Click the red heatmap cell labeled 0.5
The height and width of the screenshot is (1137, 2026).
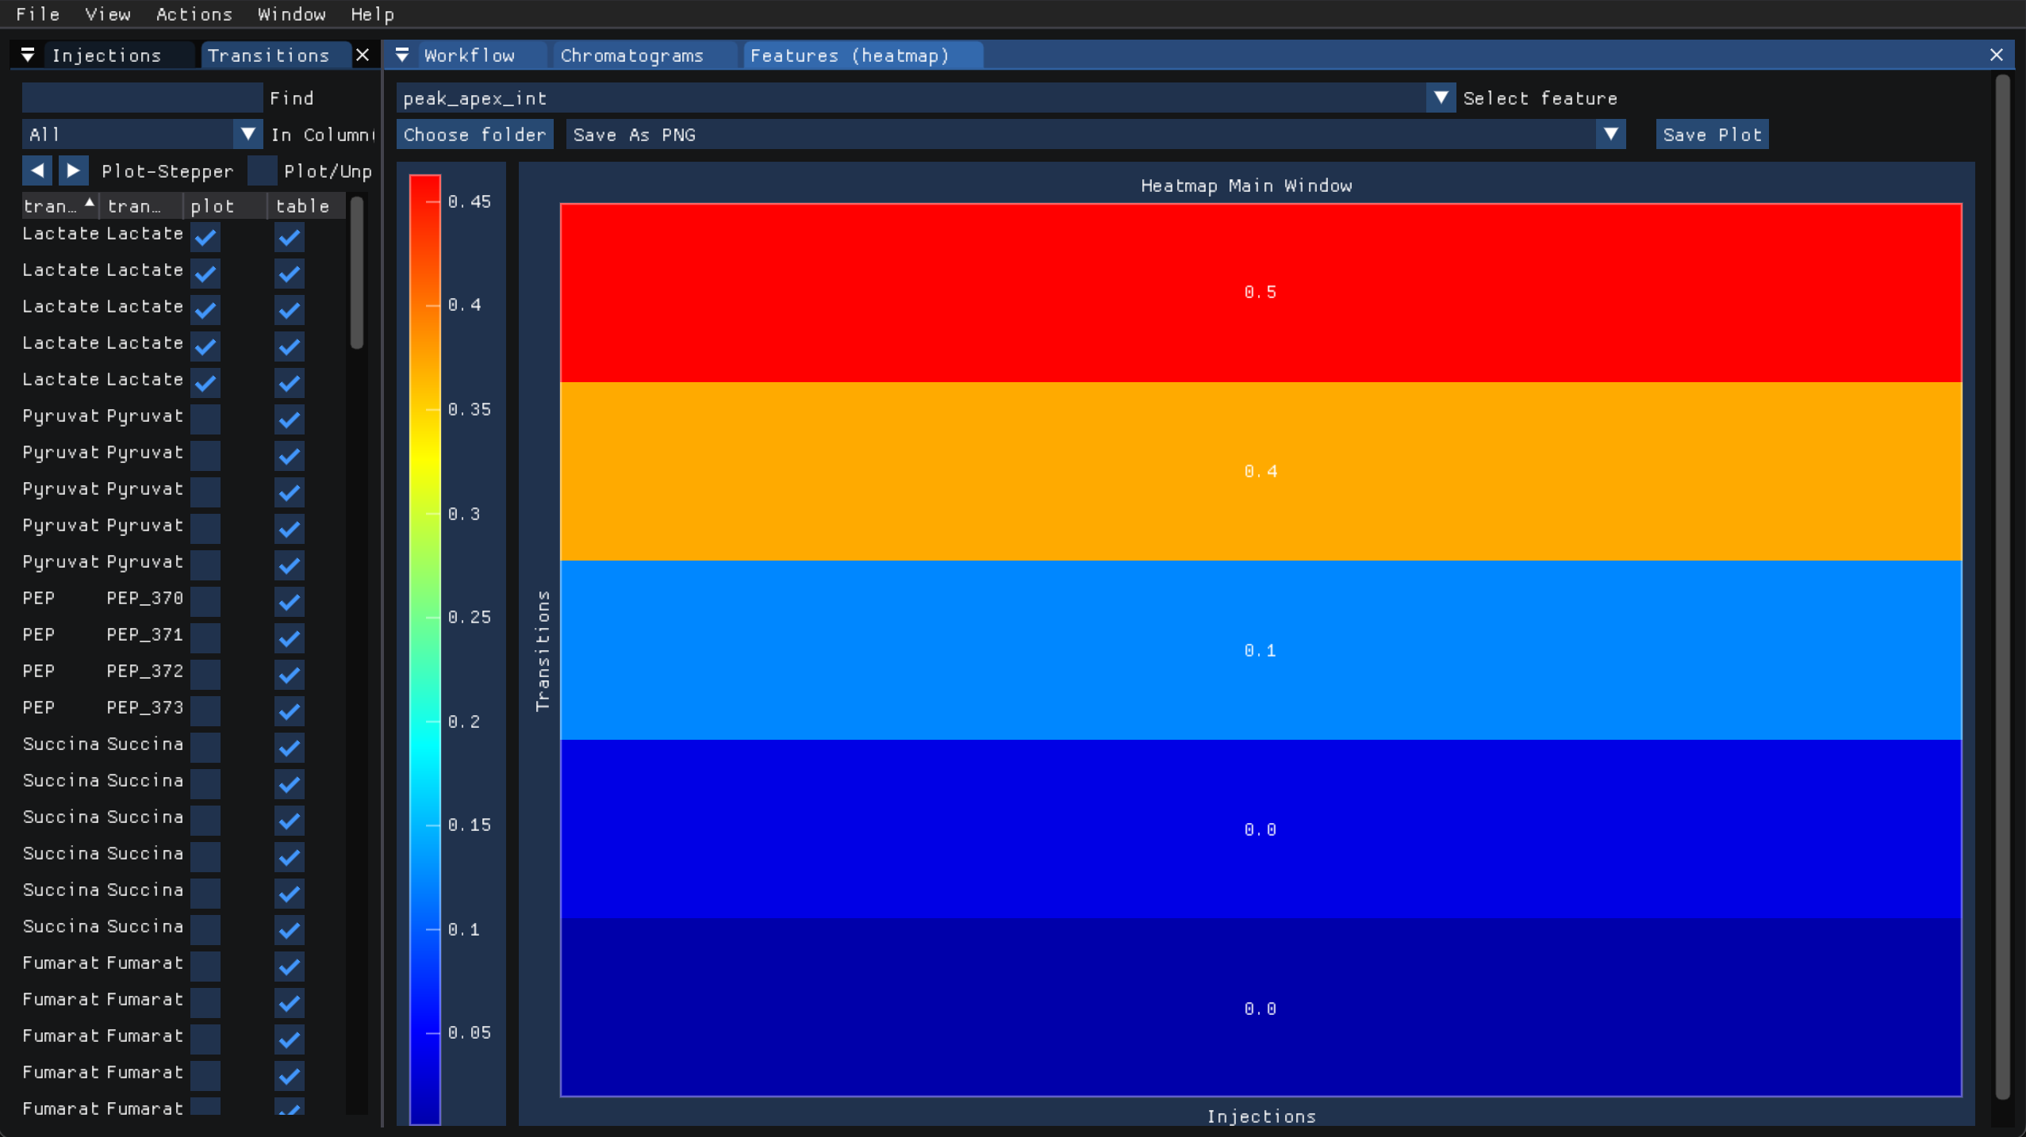(1260, 293)
